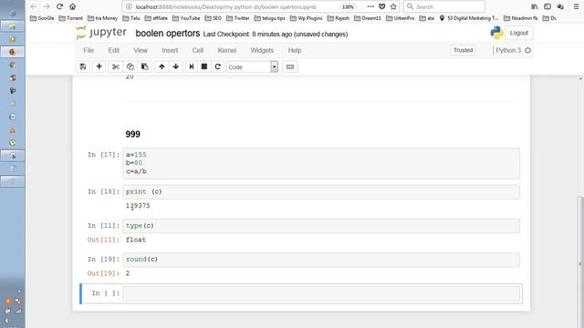Screen dimensions: 584x328
Task: Open the Pocket save icon
Action: point(381,6)
